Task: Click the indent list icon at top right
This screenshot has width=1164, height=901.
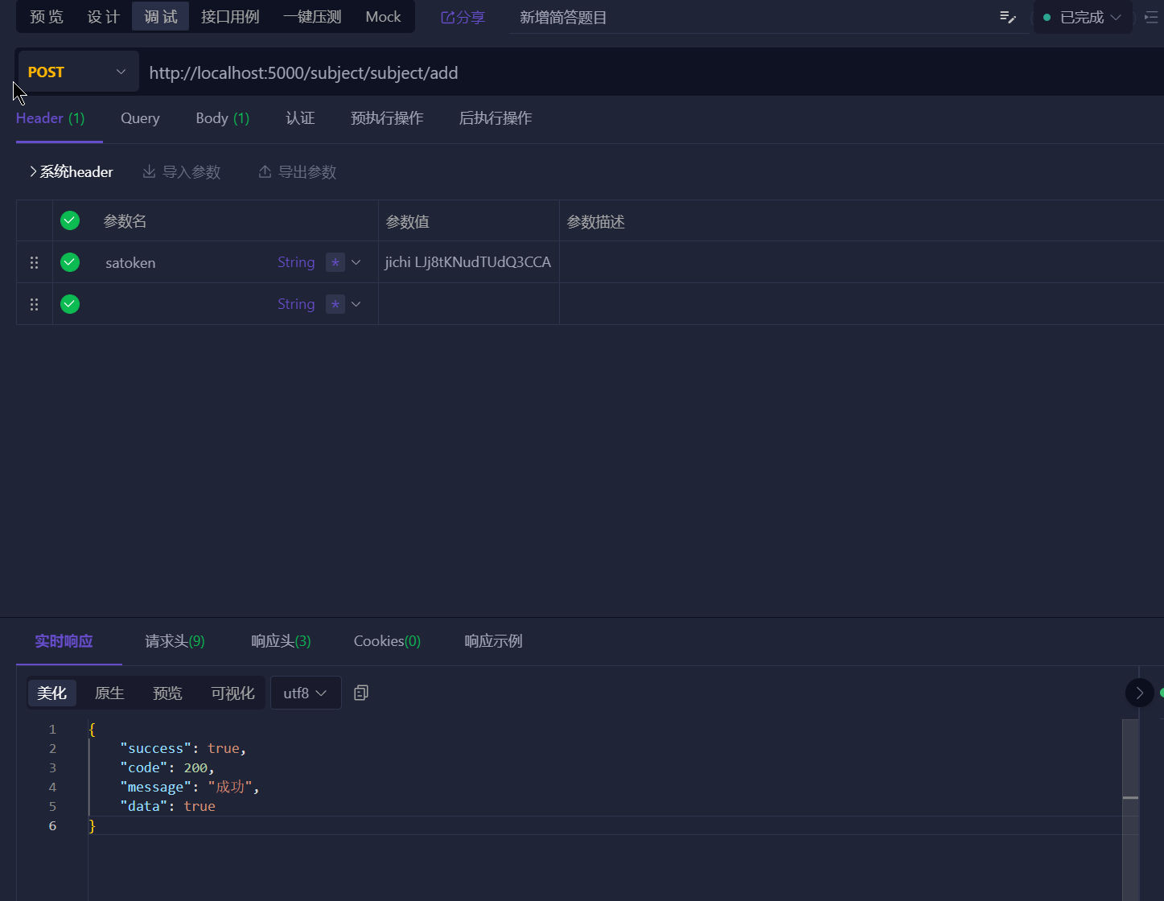Action: pyautogui.click(x=1152, y=17)
